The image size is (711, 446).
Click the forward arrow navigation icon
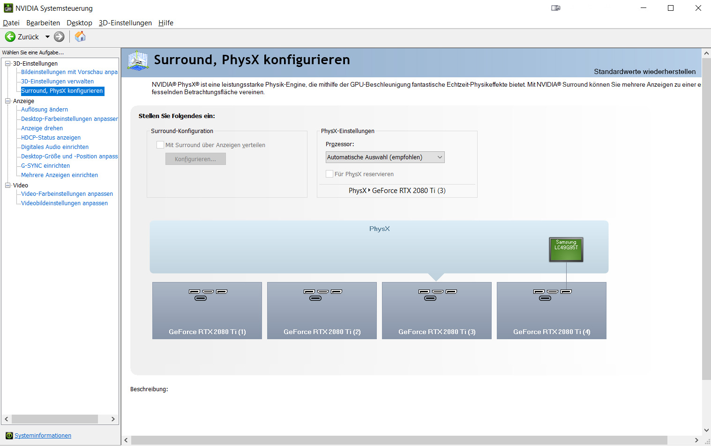59,37
